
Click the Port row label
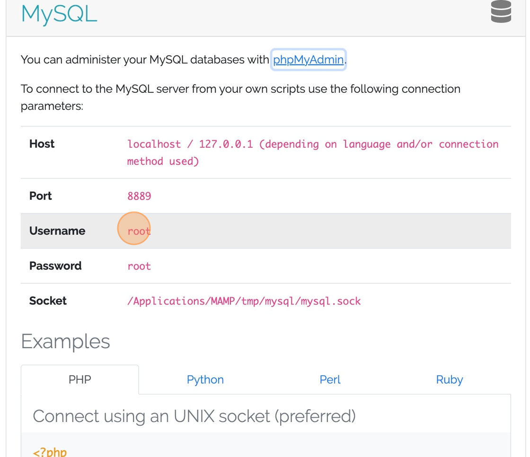coord(41,196)
